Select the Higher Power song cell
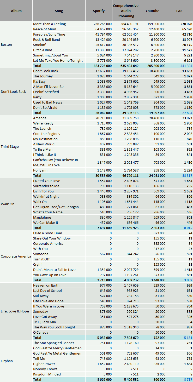The height and width of the screenshot is (382, 193). pyautogui.click(x=59, y=364)
